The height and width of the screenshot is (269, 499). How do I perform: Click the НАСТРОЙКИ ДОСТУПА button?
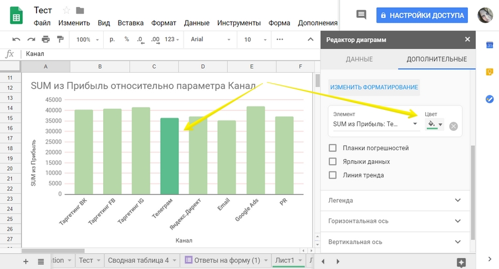tap(422, 15)
